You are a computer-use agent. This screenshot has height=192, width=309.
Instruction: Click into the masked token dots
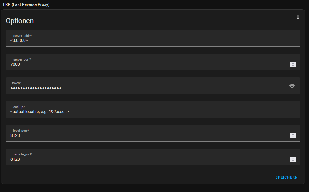point(36,88)
